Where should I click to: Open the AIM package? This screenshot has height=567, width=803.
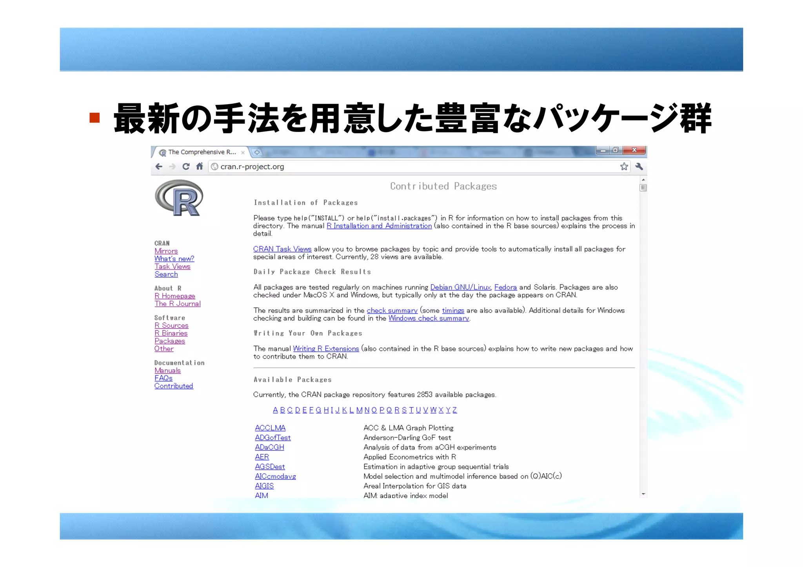pyautogui.click(x=262, y=495)
